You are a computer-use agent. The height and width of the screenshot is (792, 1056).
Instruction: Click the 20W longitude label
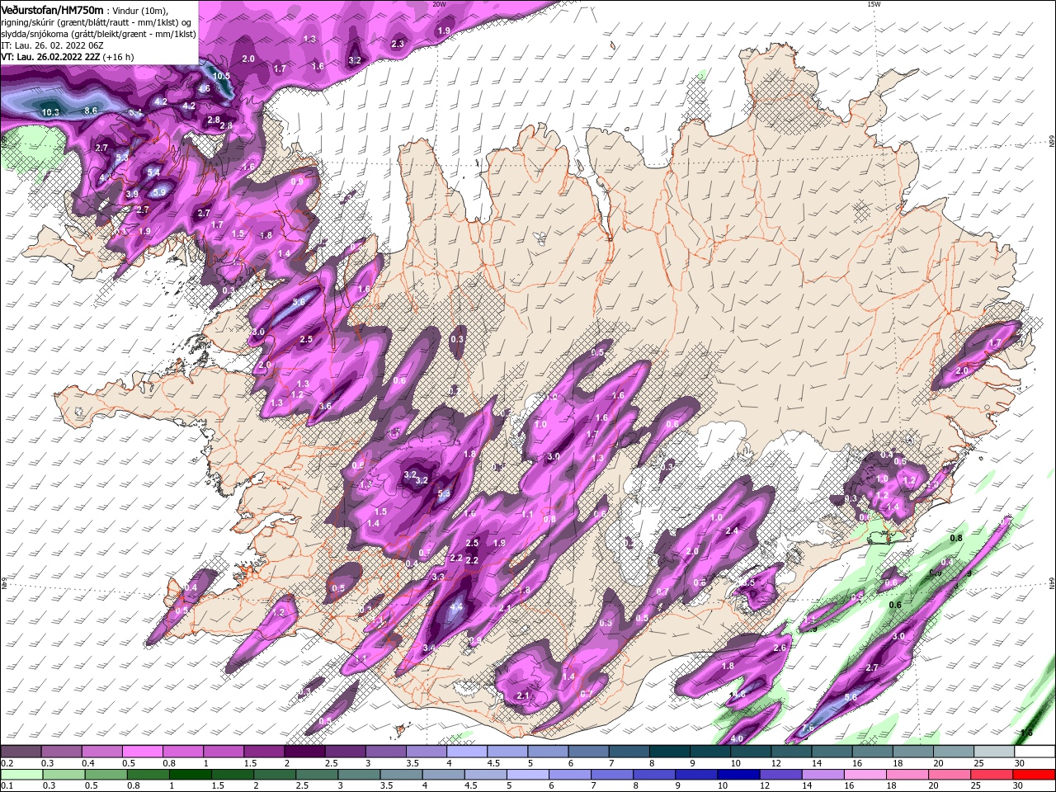click(x=439, y=4)
